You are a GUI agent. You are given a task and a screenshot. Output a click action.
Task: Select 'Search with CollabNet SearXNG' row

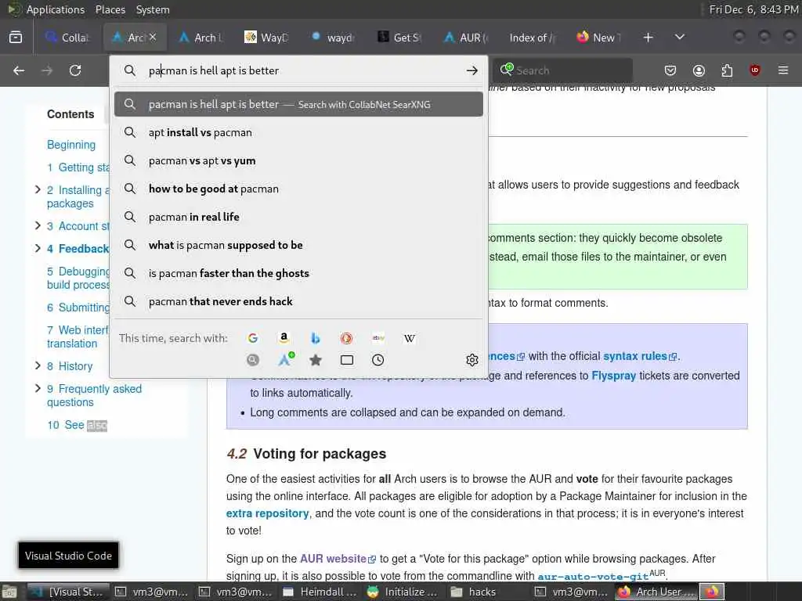[298, 104]
